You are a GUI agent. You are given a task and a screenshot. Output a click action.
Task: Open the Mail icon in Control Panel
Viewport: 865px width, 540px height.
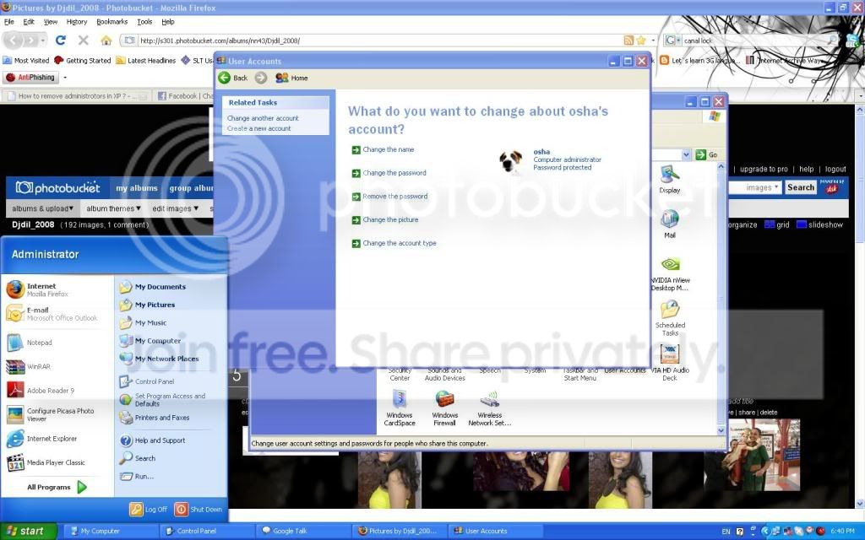(x=670, y=224)
